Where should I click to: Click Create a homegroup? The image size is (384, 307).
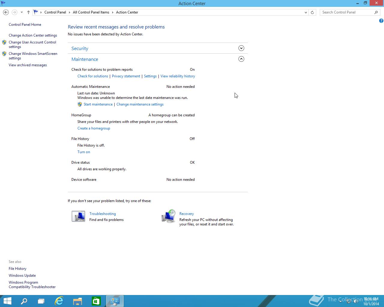tap(94, 128)
